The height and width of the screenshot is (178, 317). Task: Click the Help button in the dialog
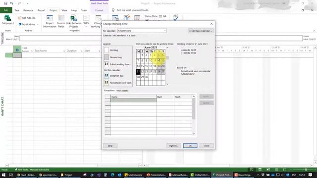(110, 146)
